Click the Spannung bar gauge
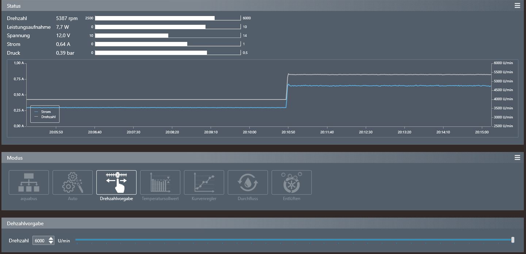 (x=168, y=35)
